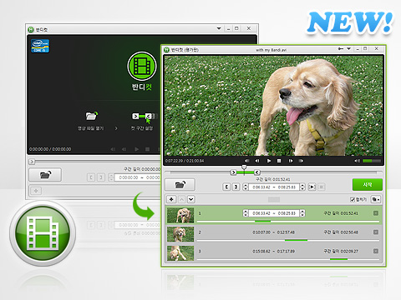
Task: Remove segment 2 with its X button
Action: coord(376,232)
